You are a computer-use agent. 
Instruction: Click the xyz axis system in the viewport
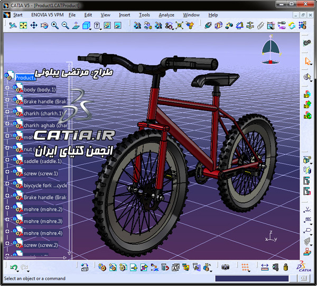point(271,237)
